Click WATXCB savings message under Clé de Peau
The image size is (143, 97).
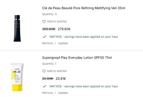point(84,37)
